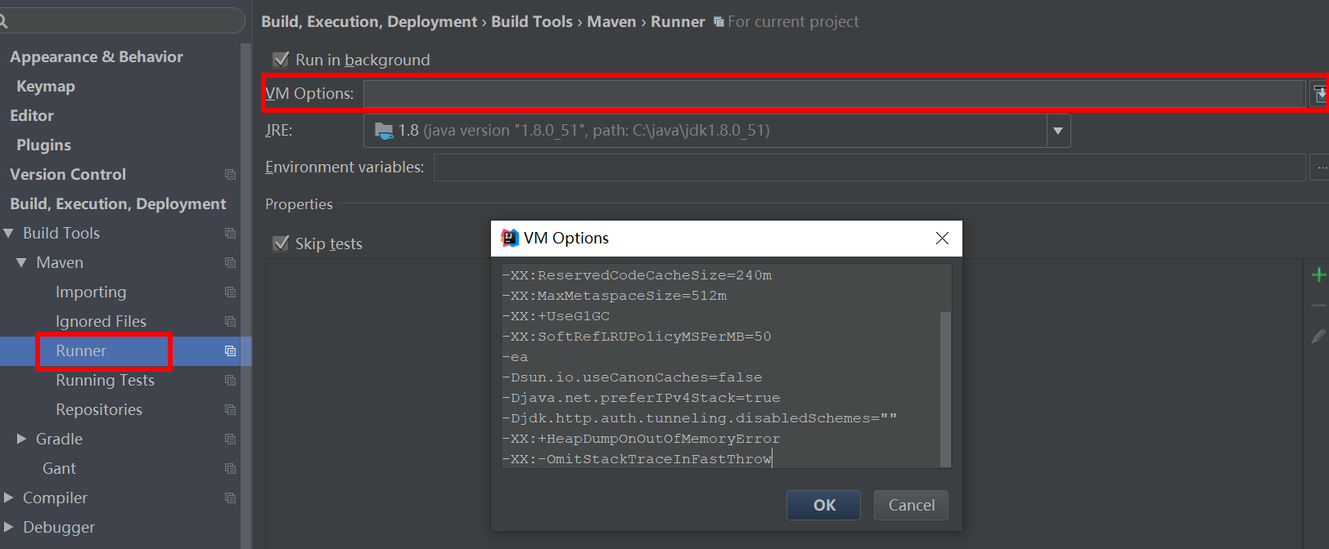Click the JDK folder icon in JRE field

pyautogui.click(x=383, y=130)
